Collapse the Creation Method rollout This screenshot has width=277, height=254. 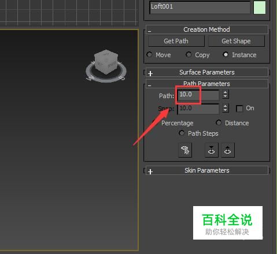click(207, 29)
